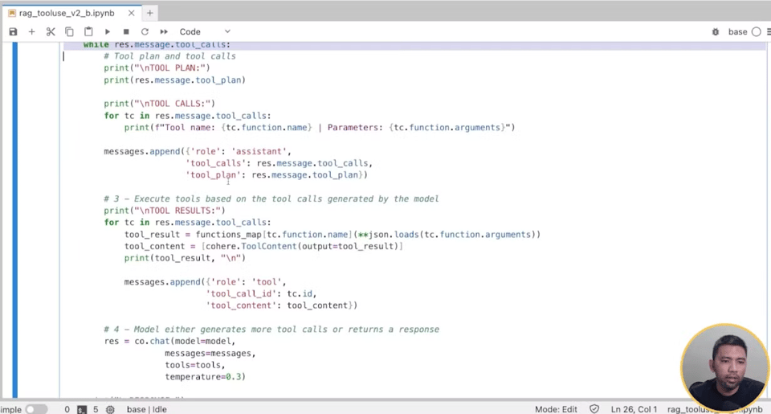The image size is (771, 414).
Task: Click Ln 26, Col 1 position indicator
Action: pos(634,409)
